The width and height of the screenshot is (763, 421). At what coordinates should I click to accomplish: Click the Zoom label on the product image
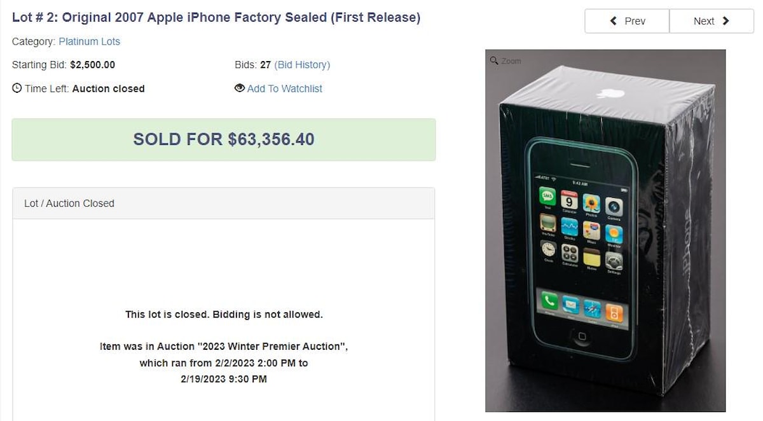click(511, 61)
